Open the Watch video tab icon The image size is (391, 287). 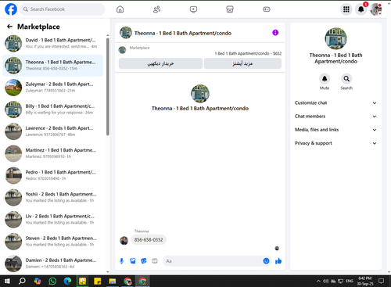pyautogui.click(x=193, y=9)
